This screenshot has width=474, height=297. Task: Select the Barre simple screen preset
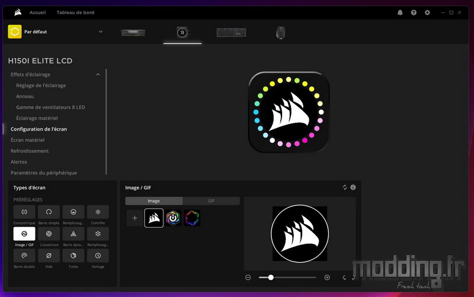pyautogui.click(x=49, y=212)
